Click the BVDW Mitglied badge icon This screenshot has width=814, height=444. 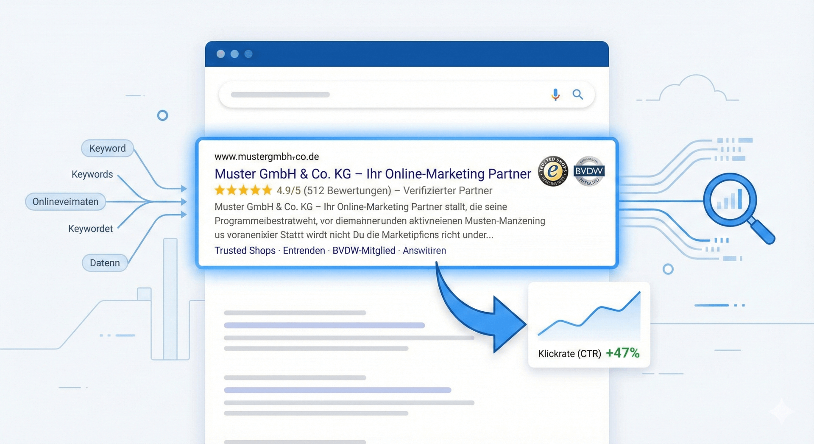[589, 171]
